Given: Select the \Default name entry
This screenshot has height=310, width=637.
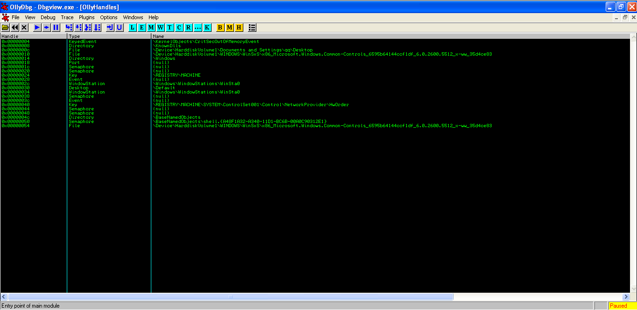Looking at the screenshot, I should click(164, 88).
